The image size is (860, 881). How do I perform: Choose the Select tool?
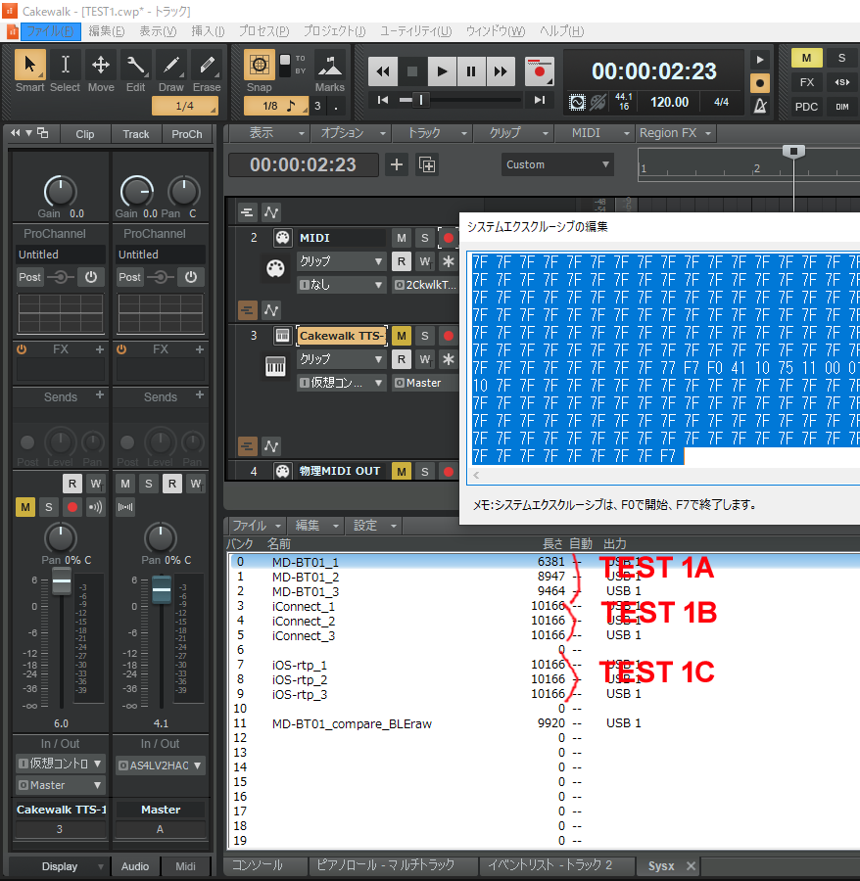point(66,70)
